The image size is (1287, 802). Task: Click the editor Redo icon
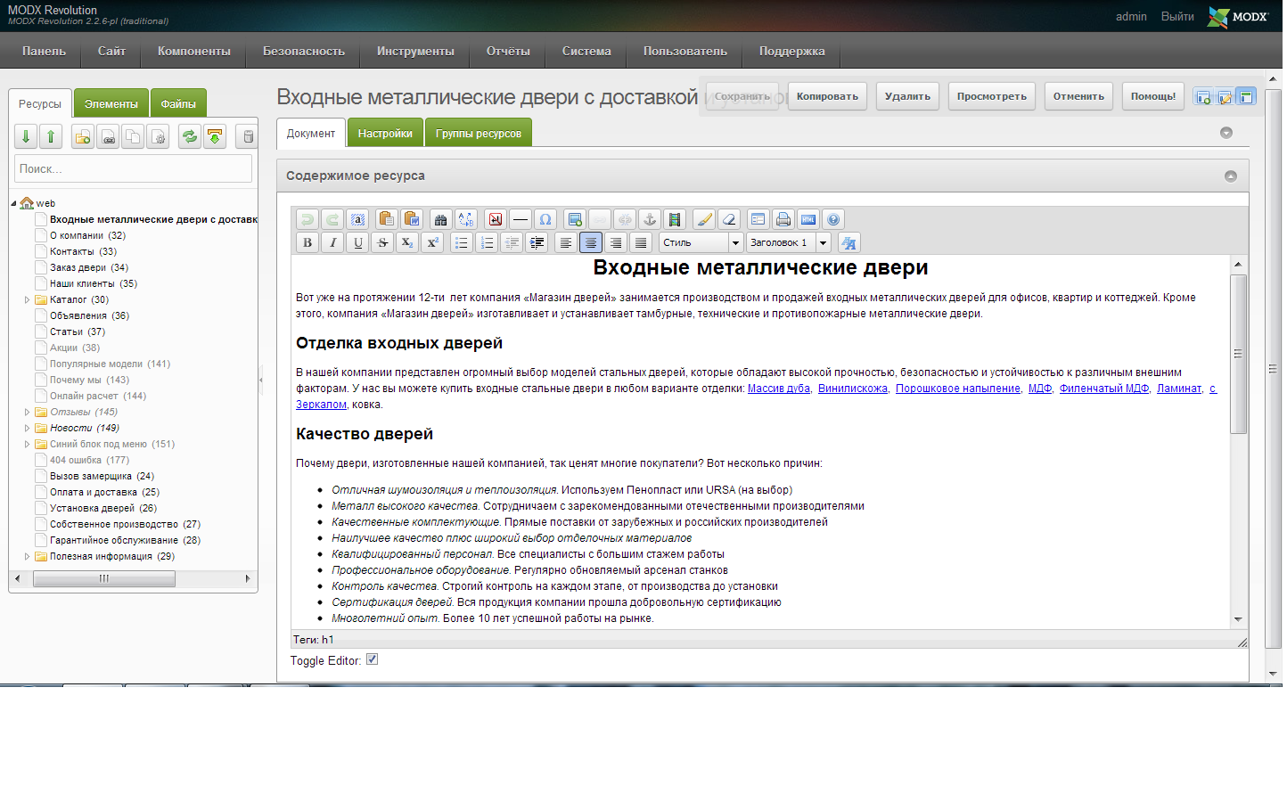pyautogui.click(x=332, y=219)
